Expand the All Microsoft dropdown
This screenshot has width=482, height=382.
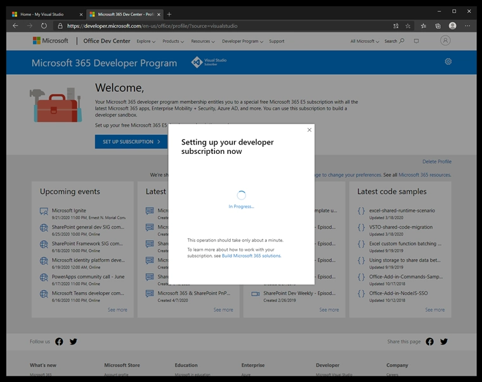[x=365, y=41]
